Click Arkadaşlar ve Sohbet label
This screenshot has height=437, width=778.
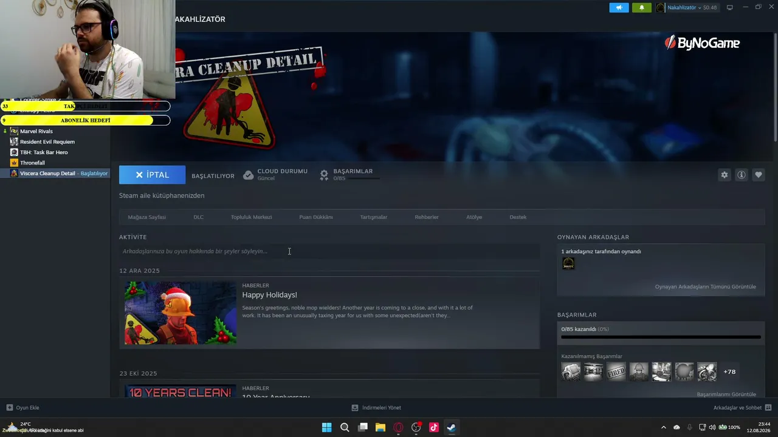coord(737,408)
